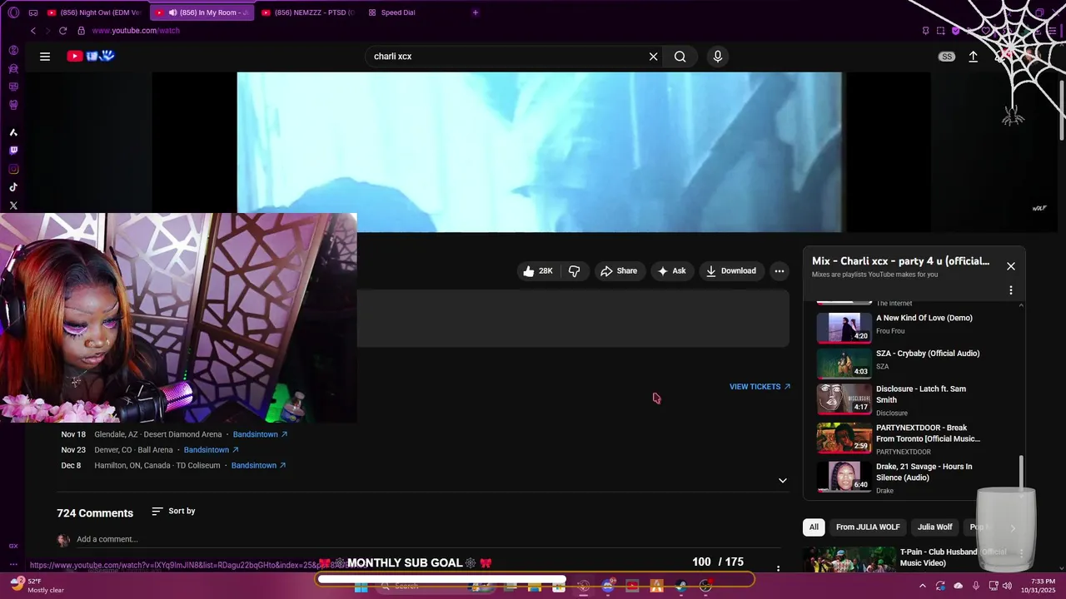Click the VIEW TICKETS link
1066x599 pixels.
click(760, 387)
